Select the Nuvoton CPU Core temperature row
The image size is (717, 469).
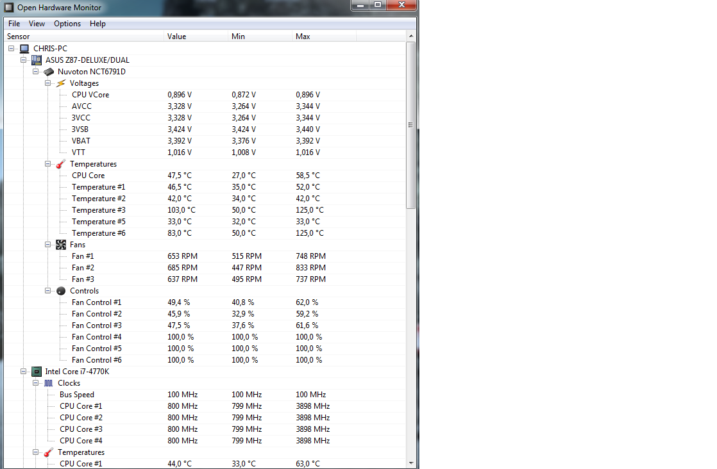205,176
